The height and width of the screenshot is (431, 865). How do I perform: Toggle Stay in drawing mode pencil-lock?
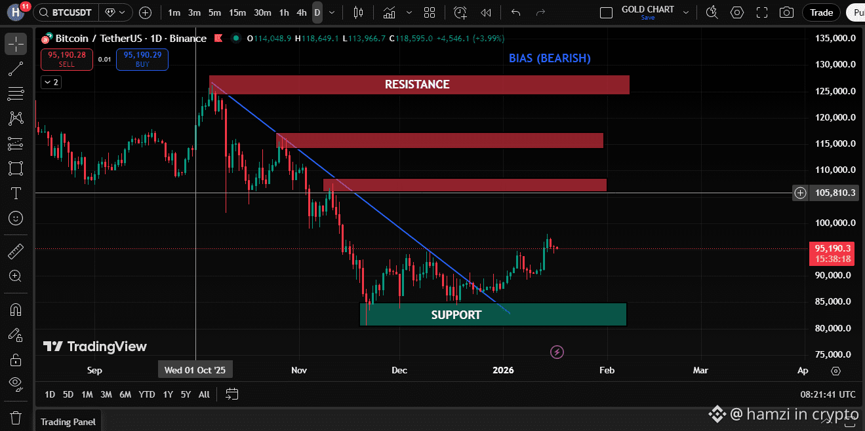coord(16,335)
